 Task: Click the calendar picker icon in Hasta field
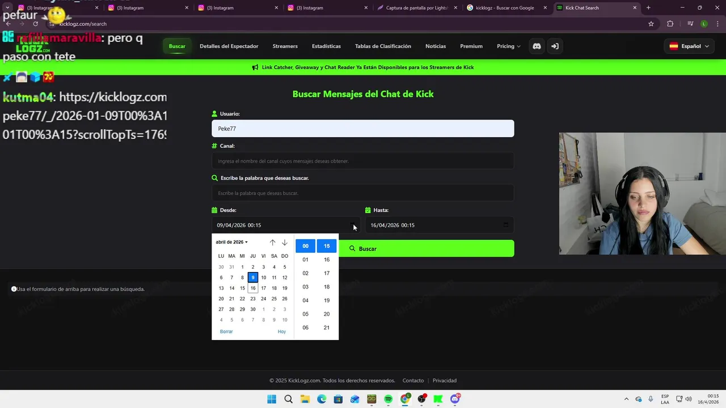tap(506, 225)
